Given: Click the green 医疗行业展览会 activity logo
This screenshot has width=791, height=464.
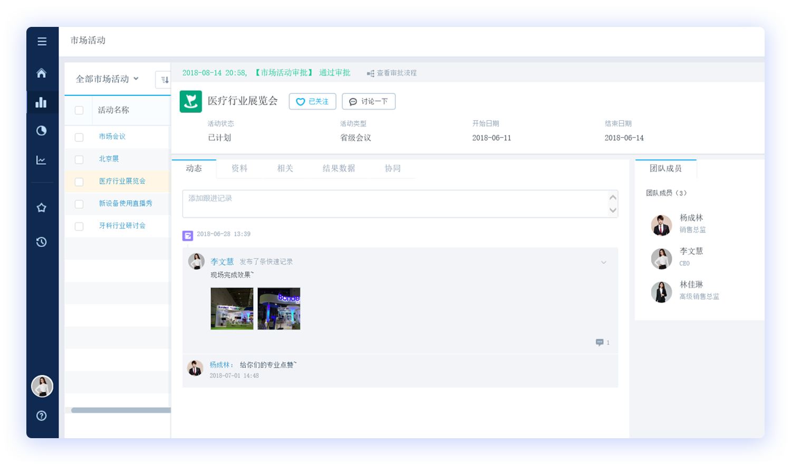Looking at the screenshot, I should [190, 101].
